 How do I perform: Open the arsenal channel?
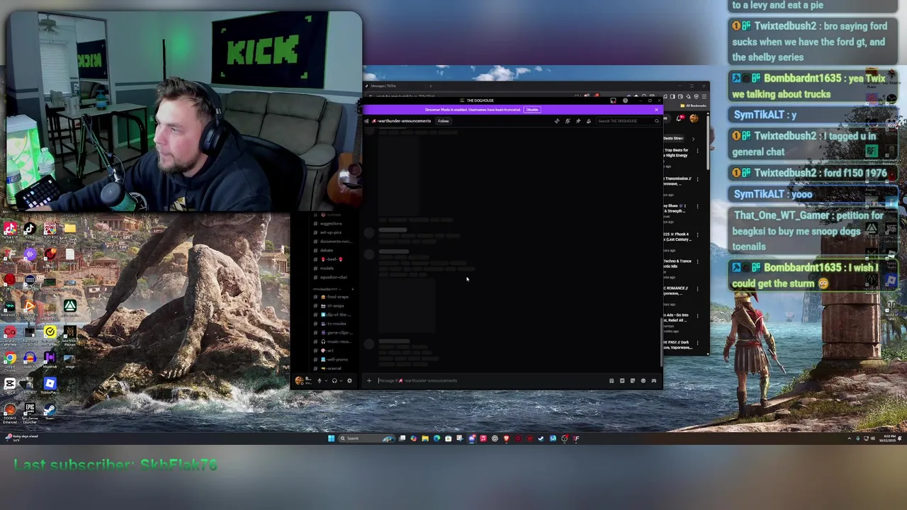(x=329, y=368)
